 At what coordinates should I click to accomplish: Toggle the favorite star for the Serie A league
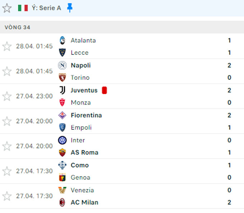pos(7,8)
